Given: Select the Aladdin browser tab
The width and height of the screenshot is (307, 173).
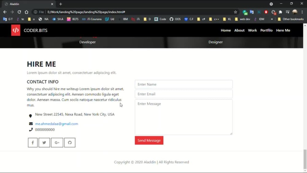Looking at the screenshot, I should pyautogui.click(x=29, y=4).
